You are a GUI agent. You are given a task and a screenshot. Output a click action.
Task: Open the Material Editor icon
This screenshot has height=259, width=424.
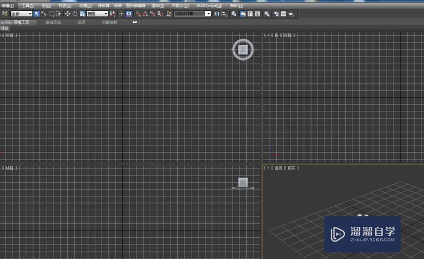point(267,13)
